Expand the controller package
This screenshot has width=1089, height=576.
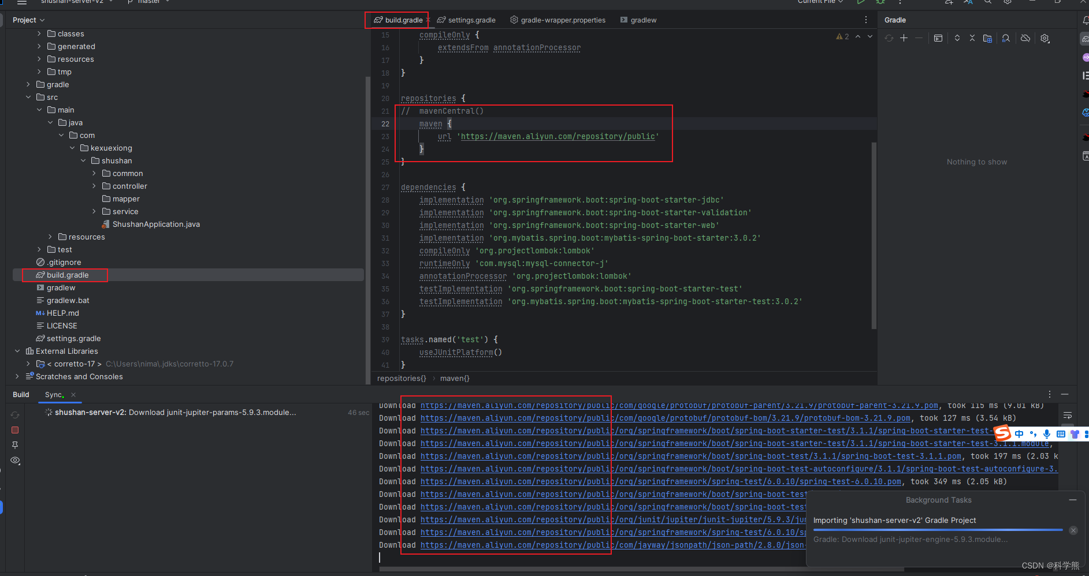(x=94, y=186)
